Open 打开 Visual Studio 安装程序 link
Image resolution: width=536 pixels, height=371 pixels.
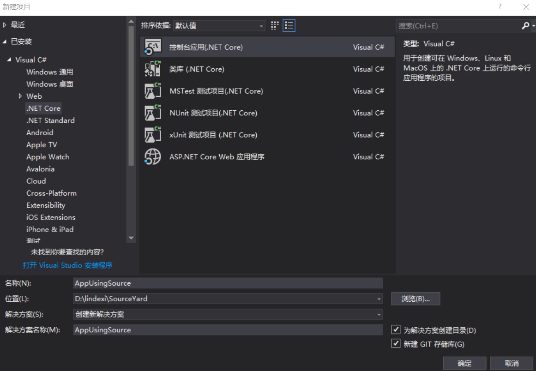67,265
